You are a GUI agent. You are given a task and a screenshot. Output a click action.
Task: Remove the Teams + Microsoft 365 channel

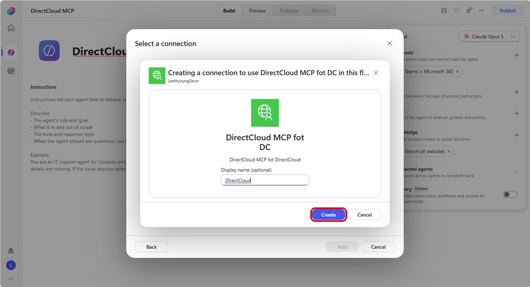pyautogui.click(x=457, y=72)
